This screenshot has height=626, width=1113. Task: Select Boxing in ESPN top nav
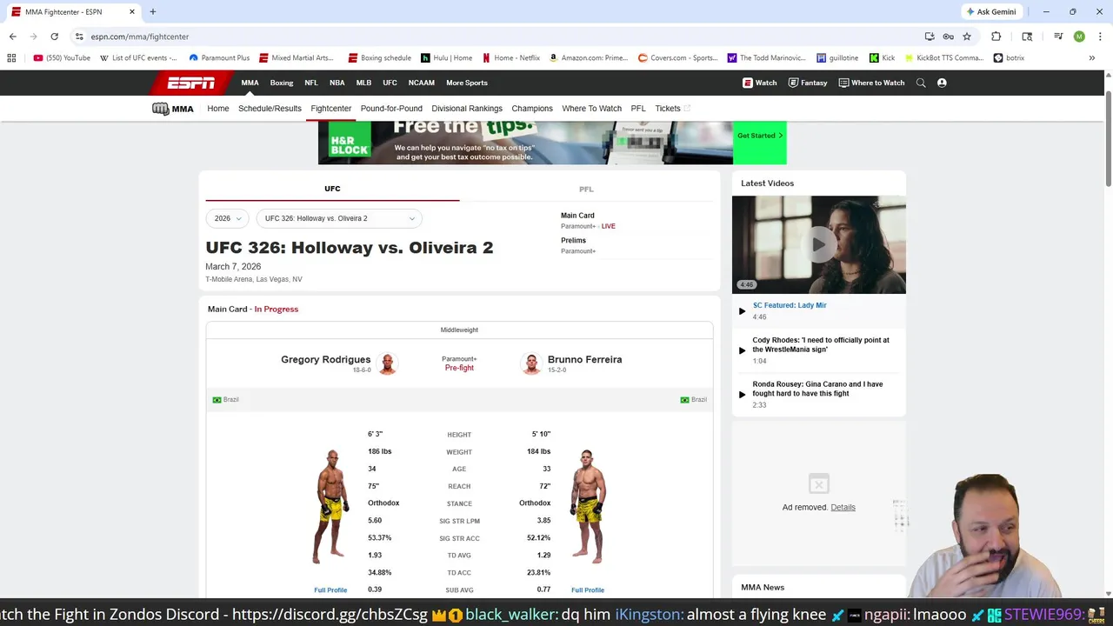click(x=282, y=83)
